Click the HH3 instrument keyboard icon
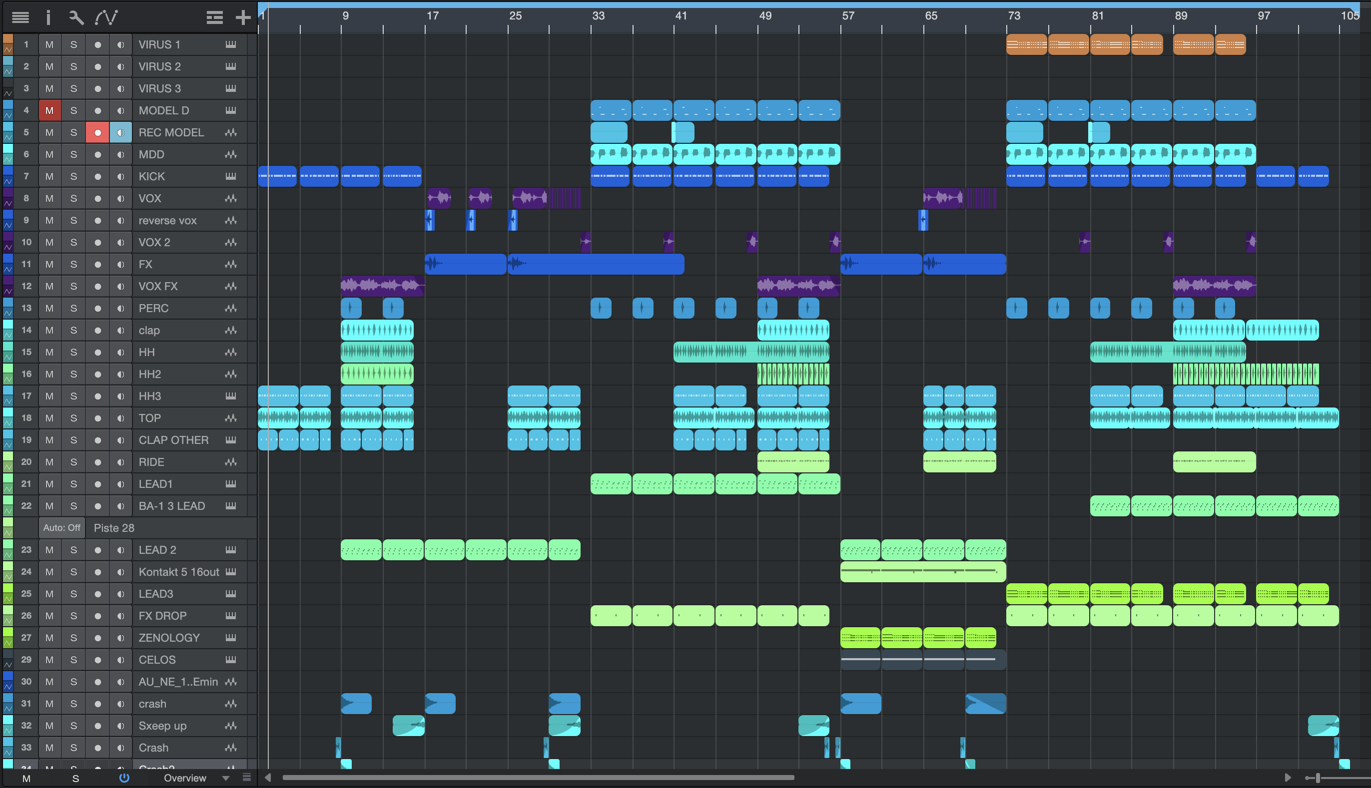 point(231,396)
